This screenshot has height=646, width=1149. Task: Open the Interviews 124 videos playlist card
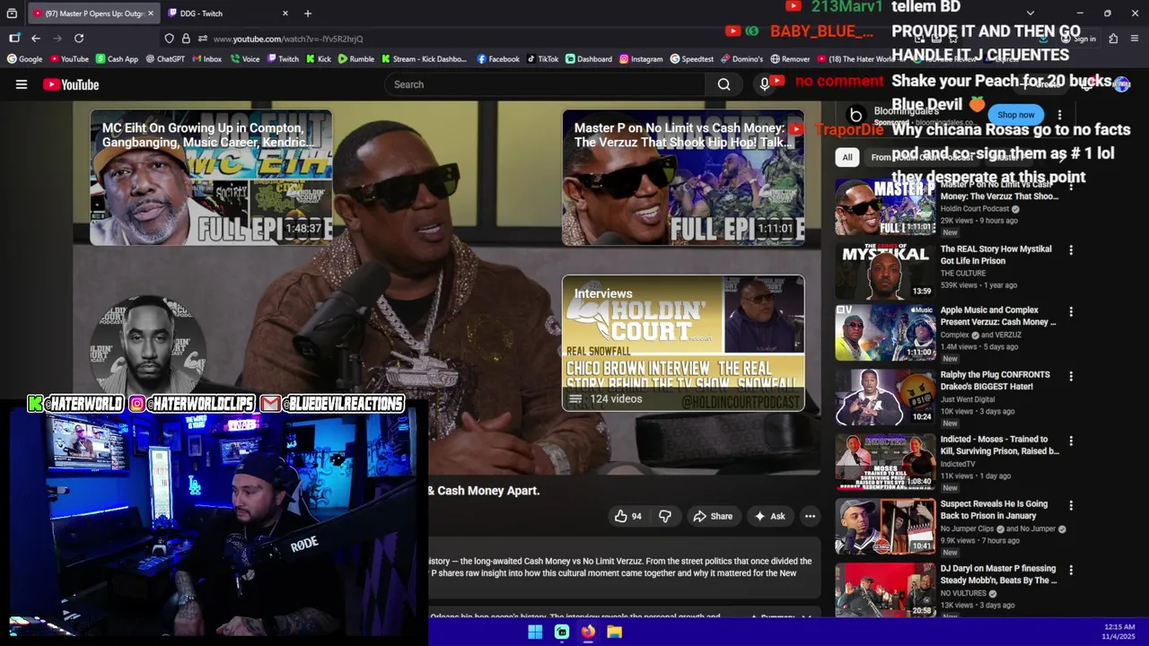click(683, 343)
